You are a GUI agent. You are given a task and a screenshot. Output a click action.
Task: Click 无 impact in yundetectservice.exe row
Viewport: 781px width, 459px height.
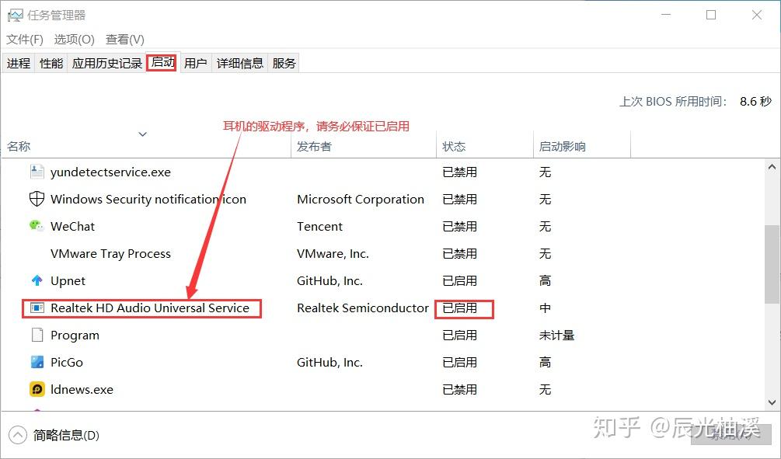pyautogui.click(x=545, y=172)
